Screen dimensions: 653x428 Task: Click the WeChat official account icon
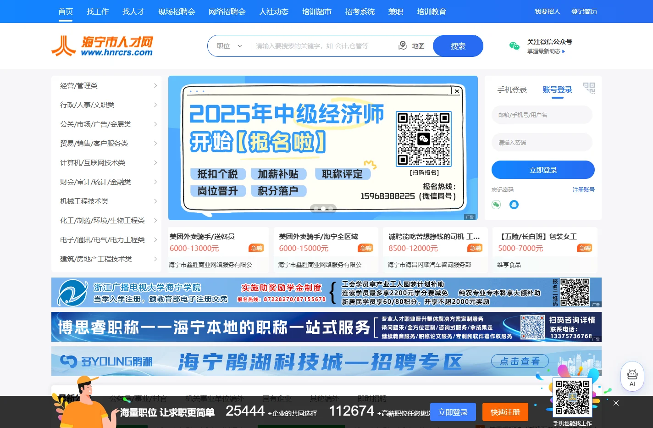tap(515, 46)
